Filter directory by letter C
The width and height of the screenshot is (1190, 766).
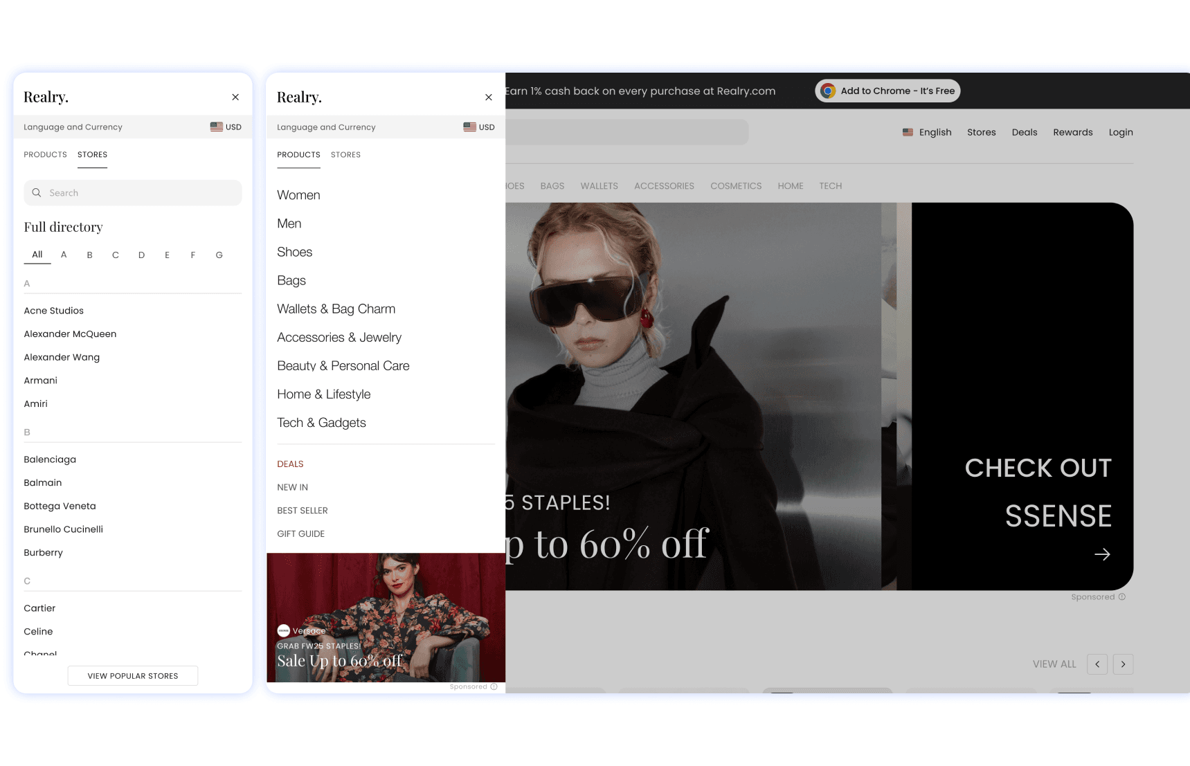[x=116, y=255]
